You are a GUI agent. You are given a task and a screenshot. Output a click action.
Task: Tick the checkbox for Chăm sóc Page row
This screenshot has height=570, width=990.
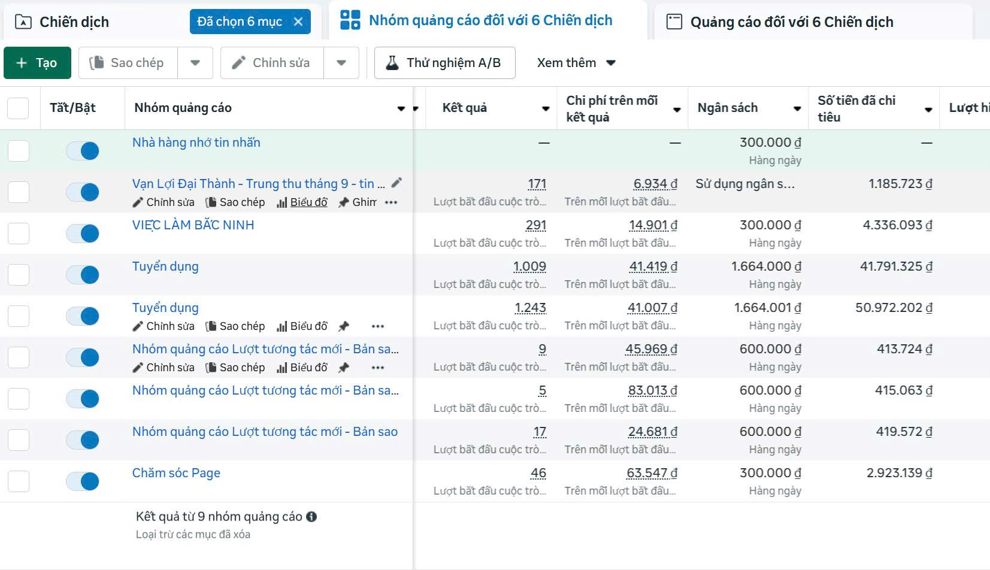tap(19, 481)
